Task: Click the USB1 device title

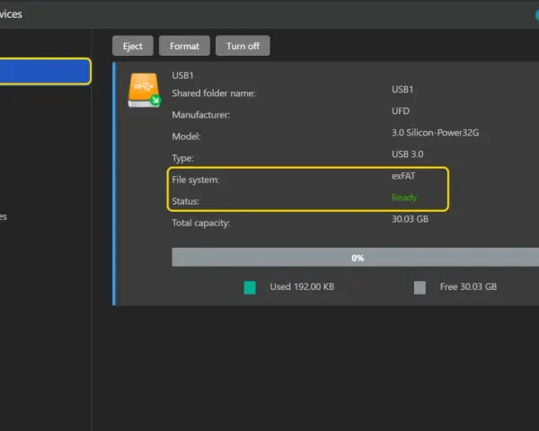Action: coord(182,75)
